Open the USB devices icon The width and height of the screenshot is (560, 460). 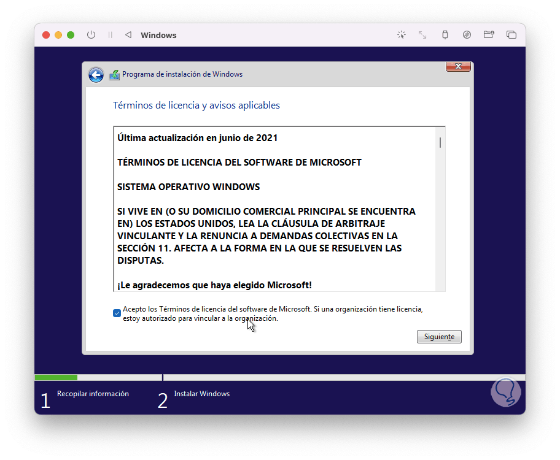445,34
